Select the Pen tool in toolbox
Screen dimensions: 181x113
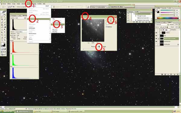(x=2, y=35)
